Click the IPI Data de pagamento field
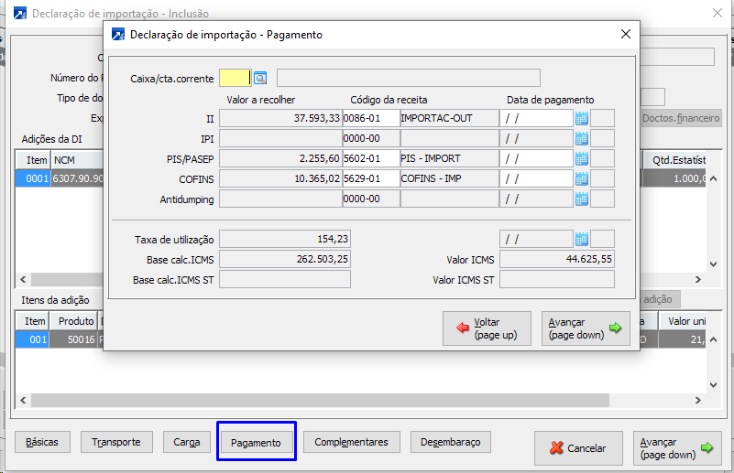This screenshot has width=734, height=473. 536,138
